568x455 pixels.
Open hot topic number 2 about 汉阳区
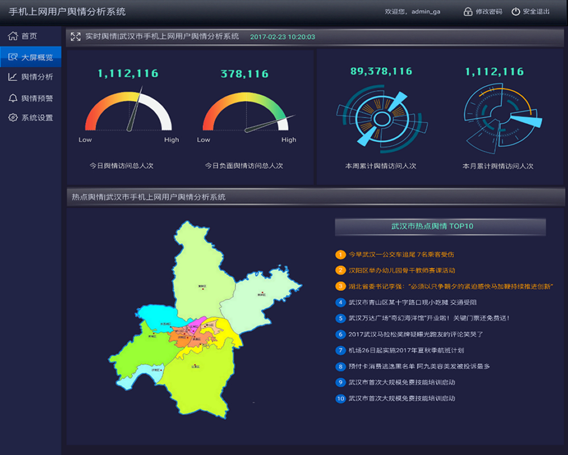tap(402, 271)
